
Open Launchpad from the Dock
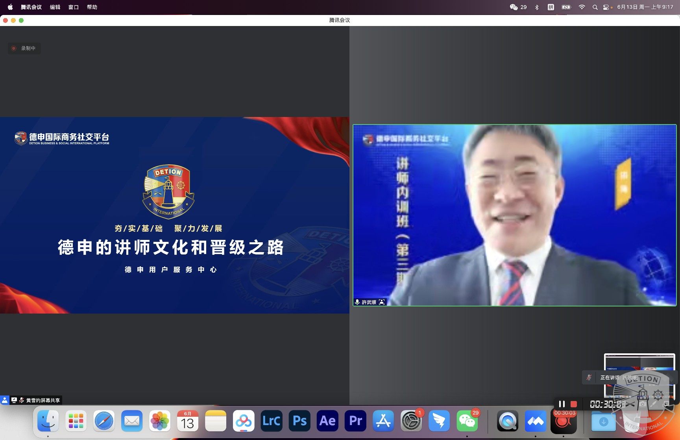(76, 421)
